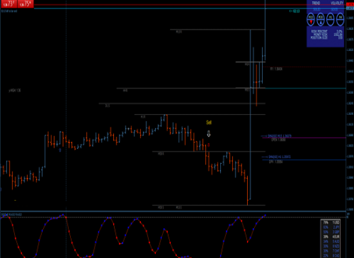Select the white 4 EUR row in strength table
The image size is (354, 258).
coord(331,237)
